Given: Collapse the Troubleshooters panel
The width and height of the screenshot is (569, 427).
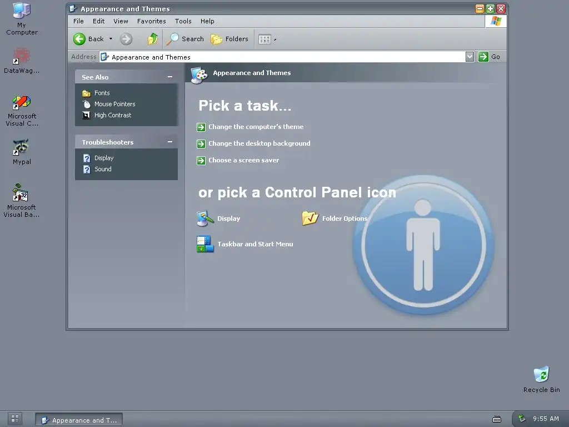Looking at the screenshot, I should (x=170, y=142).
